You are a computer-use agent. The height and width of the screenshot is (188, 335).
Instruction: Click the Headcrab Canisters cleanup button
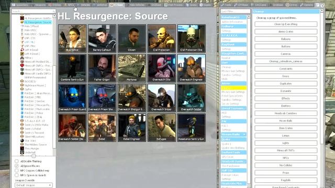tap(286, 113)
